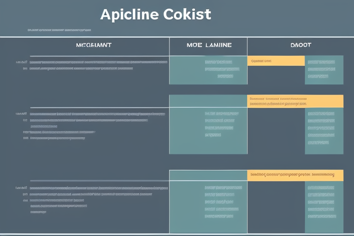This screenshot has height=236, width=354.
Task: Select second row teal cell under DAOOT
Action: point(324,130)
